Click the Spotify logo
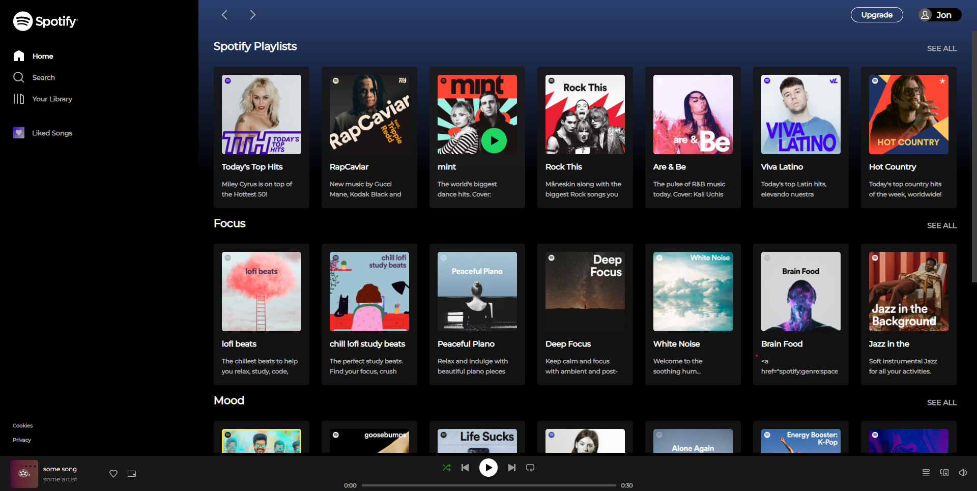The width and height of the screenshot is (977, 491). tap(45, 21)
